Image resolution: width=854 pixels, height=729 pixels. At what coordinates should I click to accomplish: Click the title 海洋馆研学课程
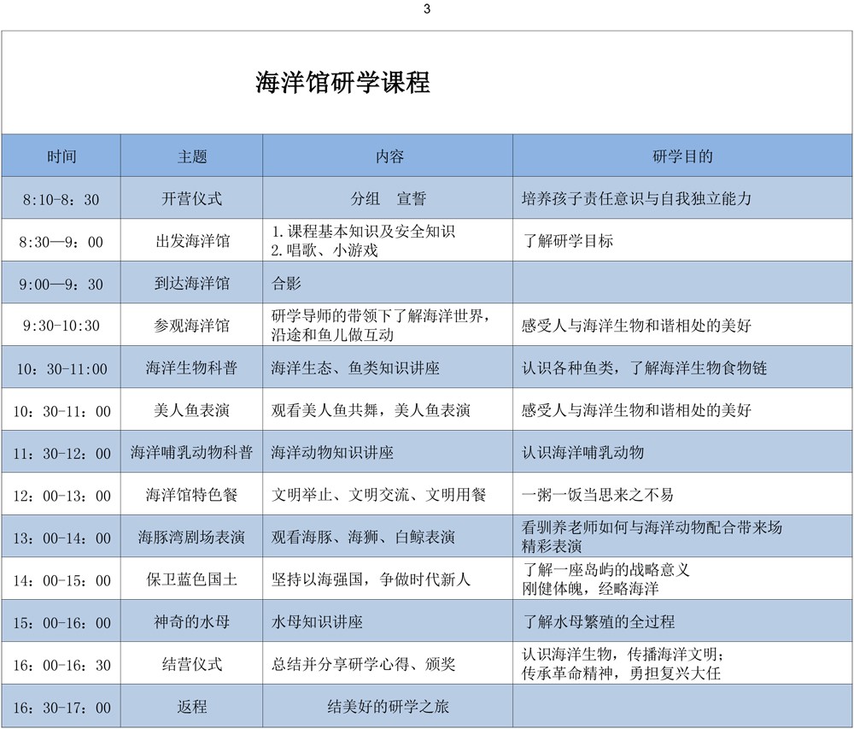pyautogui.click(x=342, y=82)
